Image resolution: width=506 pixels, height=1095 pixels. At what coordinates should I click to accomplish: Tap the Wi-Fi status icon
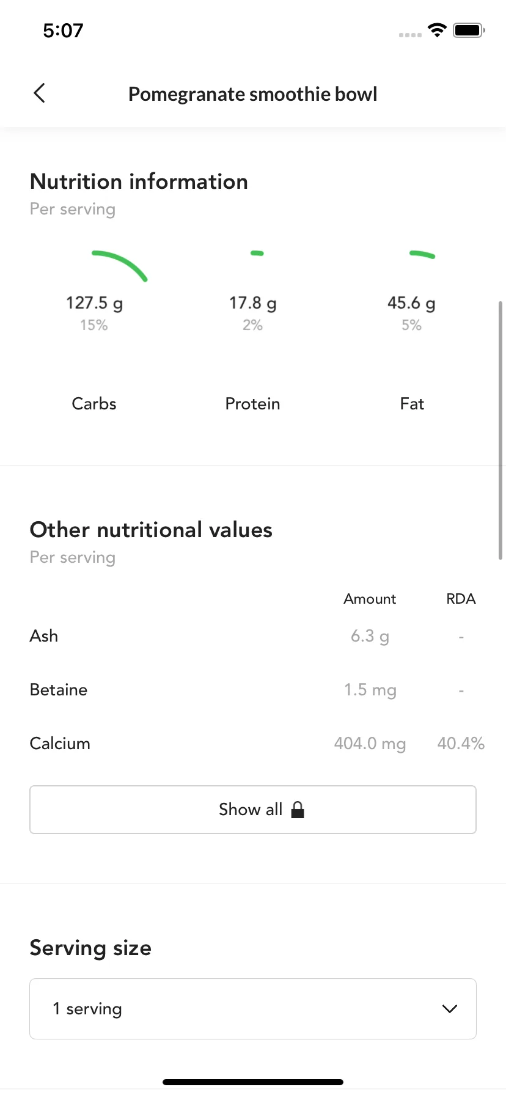coord(437,30)
